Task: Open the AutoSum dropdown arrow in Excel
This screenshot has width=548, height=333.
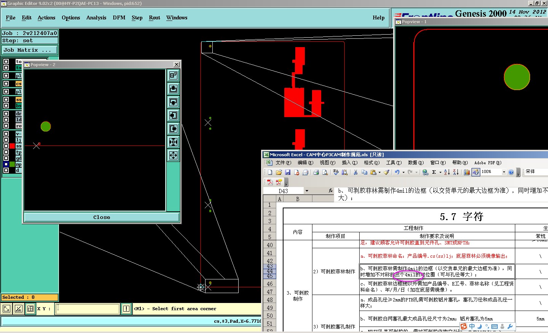Action: 440,172
